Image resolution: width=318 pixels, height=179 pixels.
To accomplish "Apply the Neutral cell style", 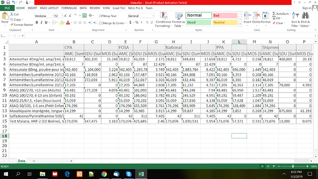I will [225, 22].
